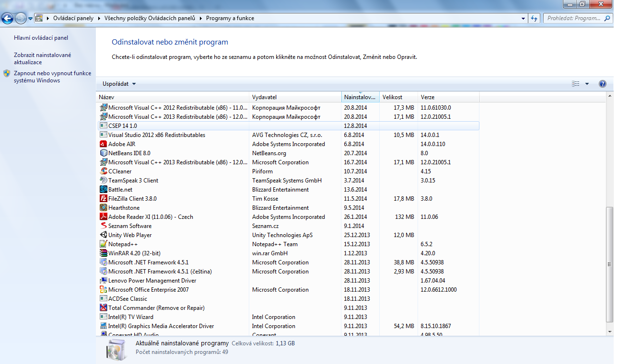Expand arrow after Všechny položky Ovládacích panelů
This screenshot has width=629, height=364.
(x=201, y=18)
